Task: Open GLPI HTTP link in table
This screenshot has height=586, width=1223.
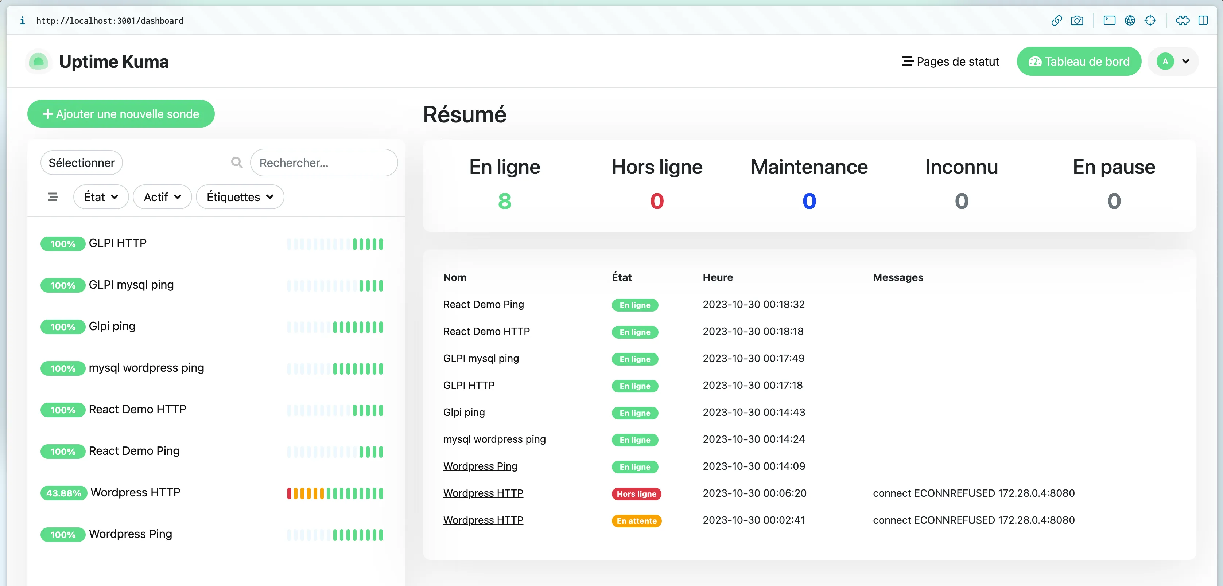Action: (469, 385)
